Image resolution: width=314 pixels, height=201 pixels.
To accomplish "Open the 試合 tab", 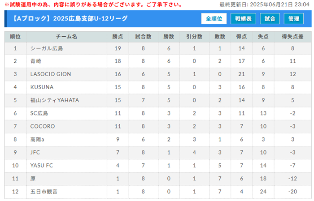I will (x=270, y=19).
